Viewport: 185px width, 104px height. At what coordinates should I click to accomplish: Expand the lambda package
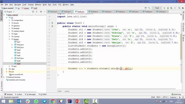pos(9,28)
